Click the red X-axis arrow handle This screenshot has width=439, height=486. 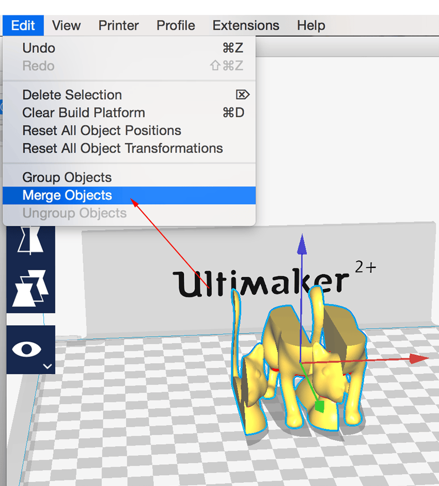[419, 358]
